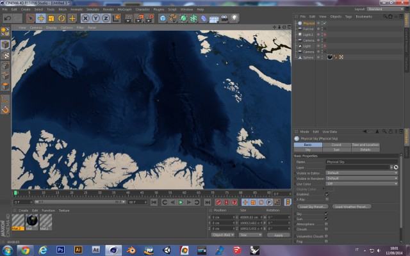The image size is (410, 256).
Task: Open the Layout dropdown set to Standard
Action: 386,9
